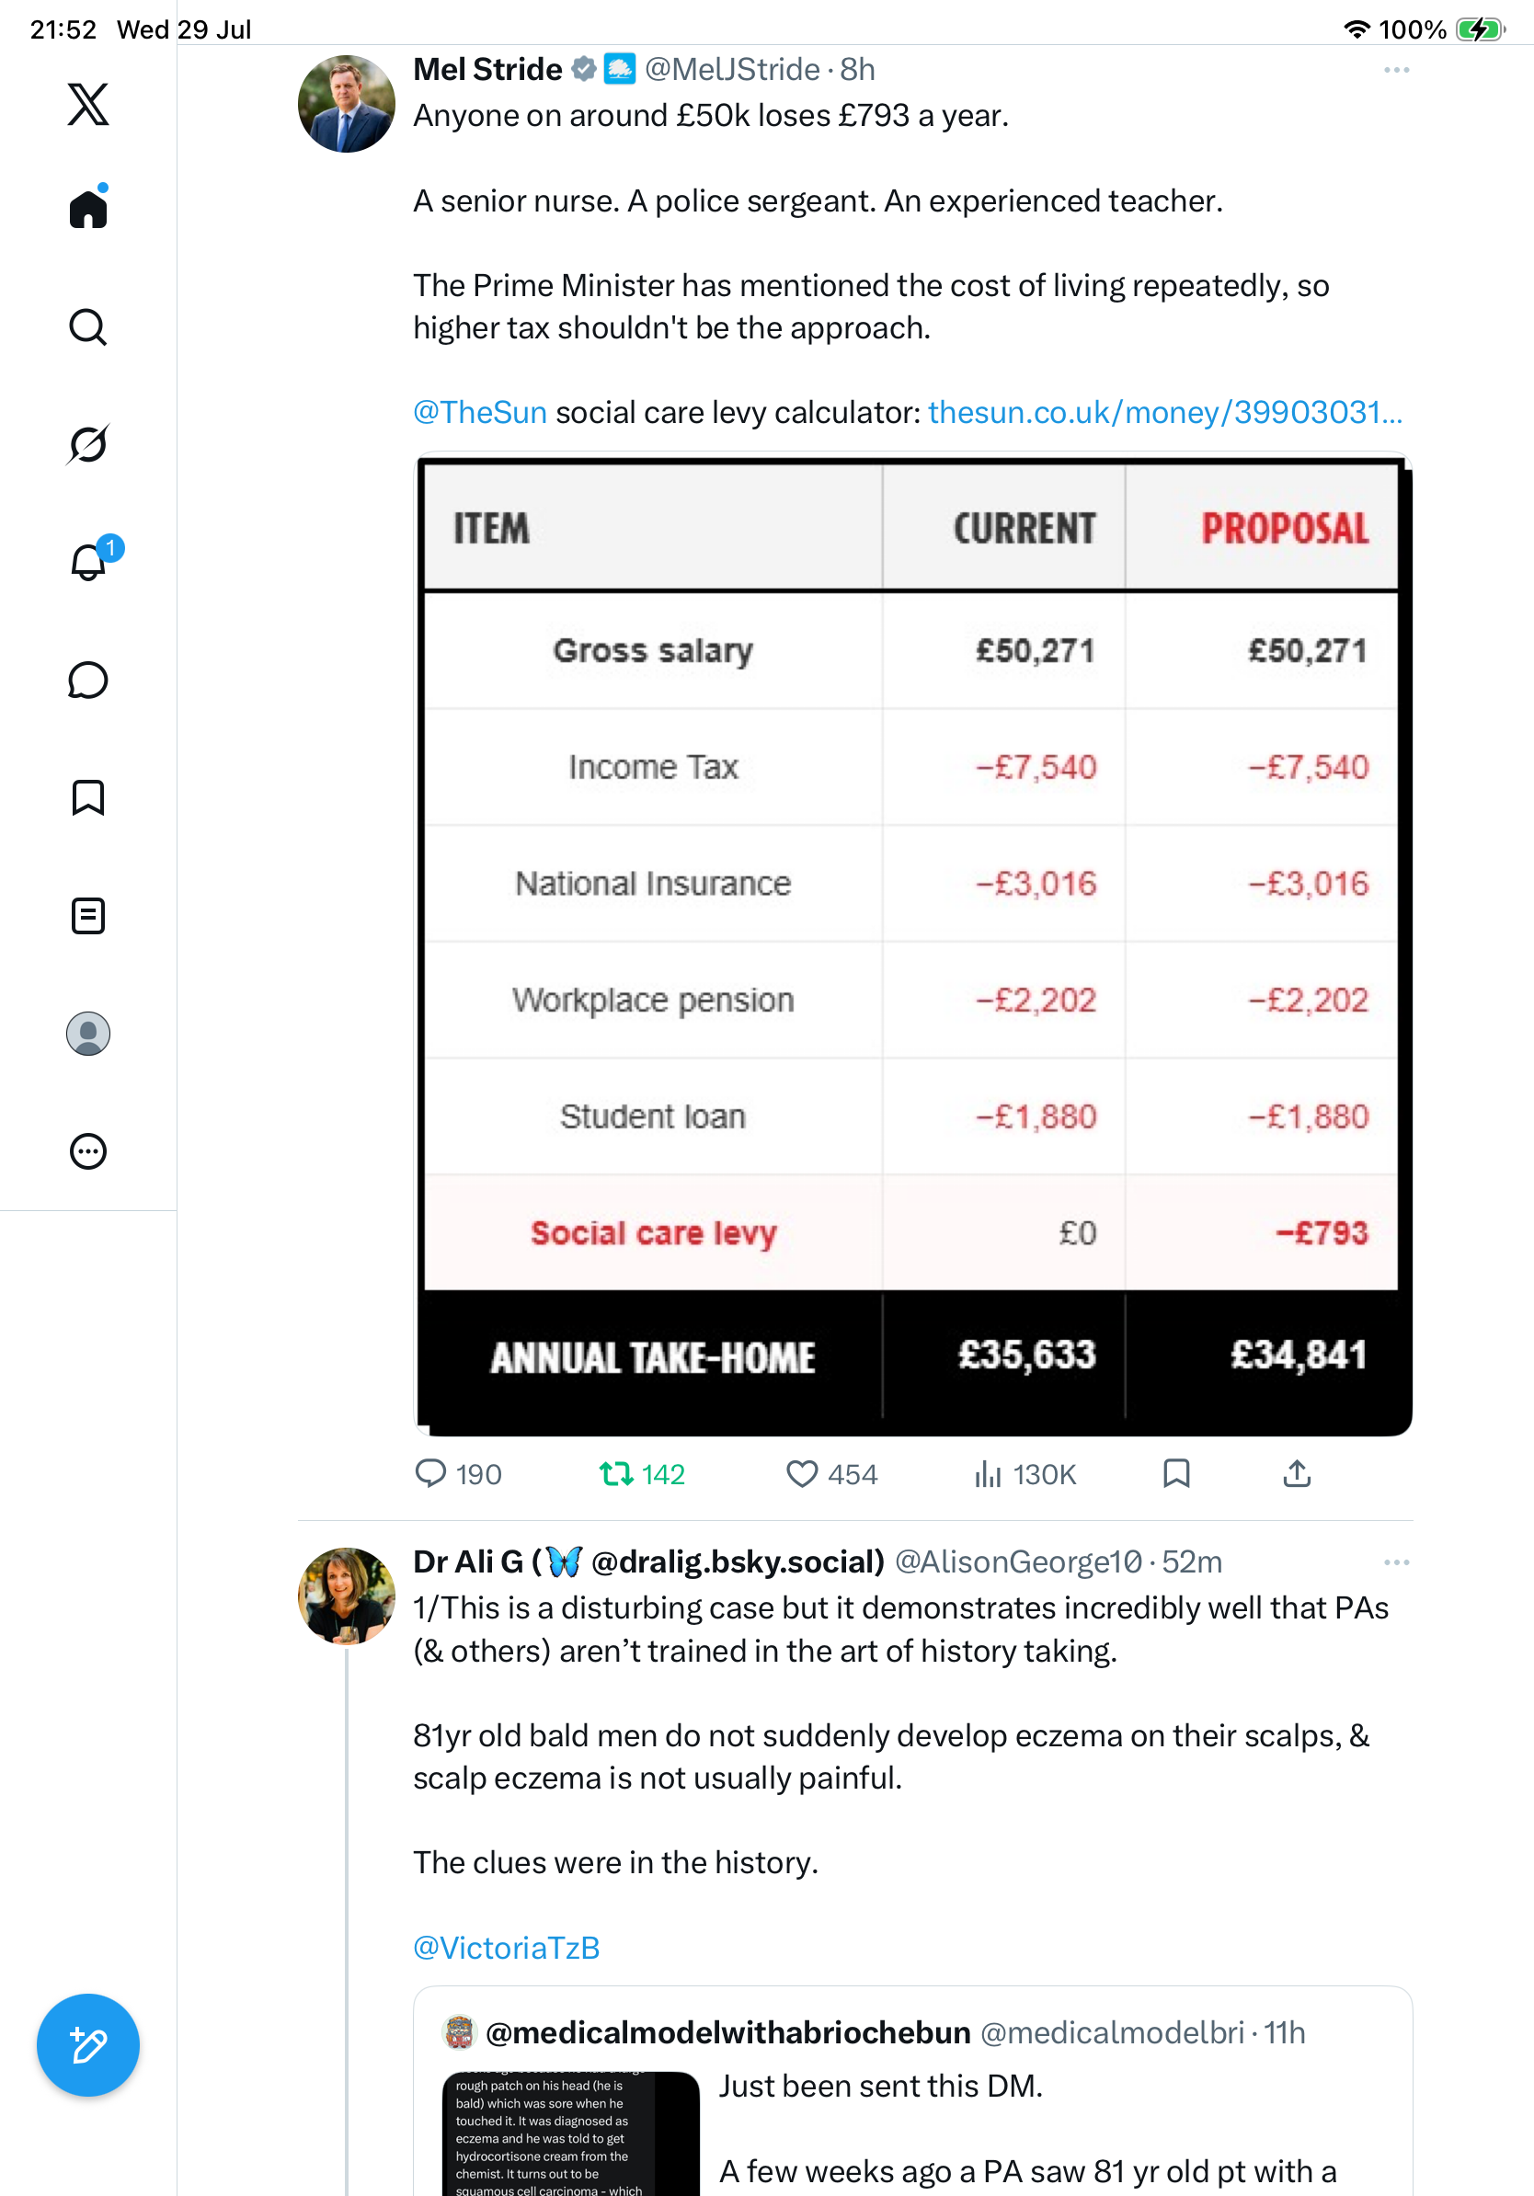Go to Home feed in sidebar
1534x2196 pixels.
click(x=88, y=209)
